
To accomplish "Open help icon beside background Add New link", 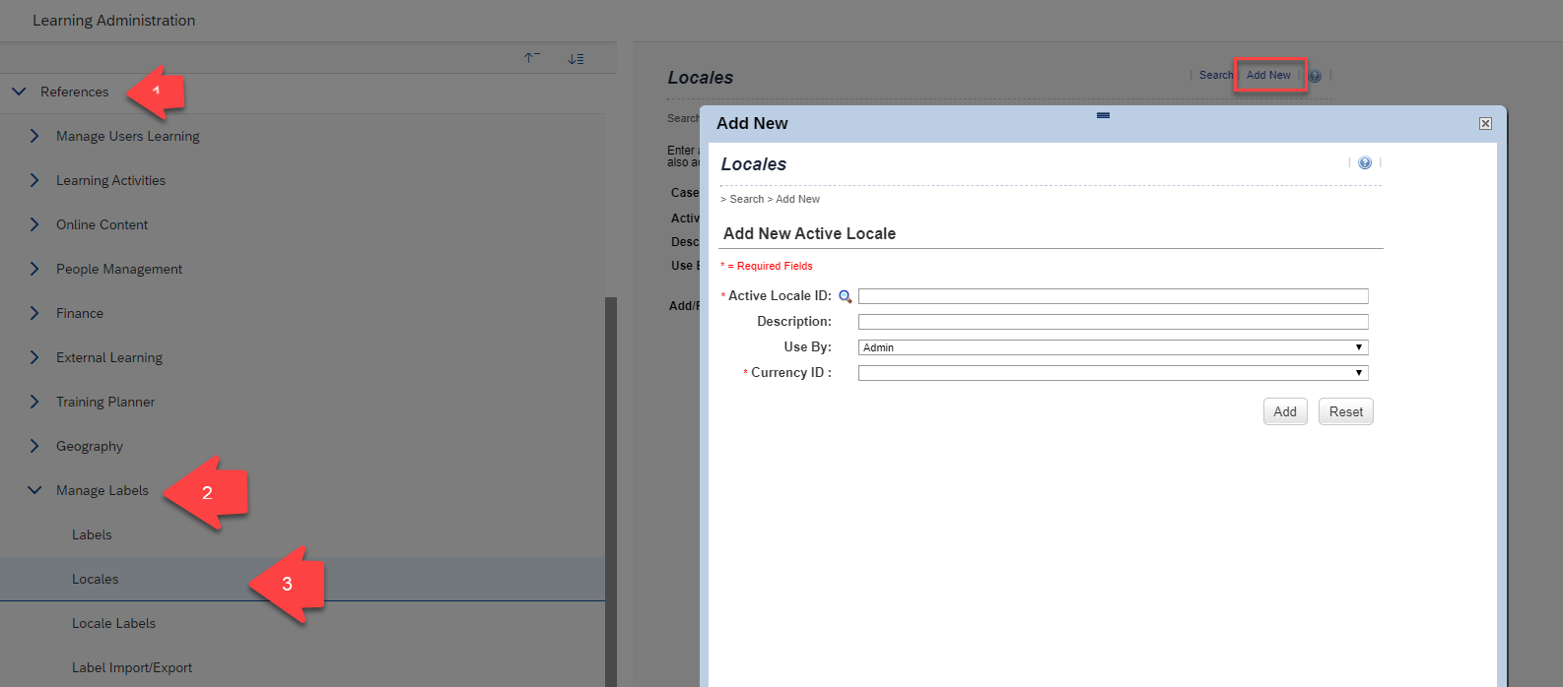I will [1315, 76].
